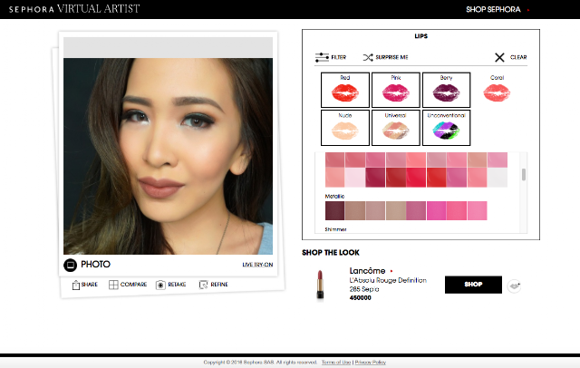Open the Compare grid icon
This screenshot has height=368, width=580.
(113, 285)
